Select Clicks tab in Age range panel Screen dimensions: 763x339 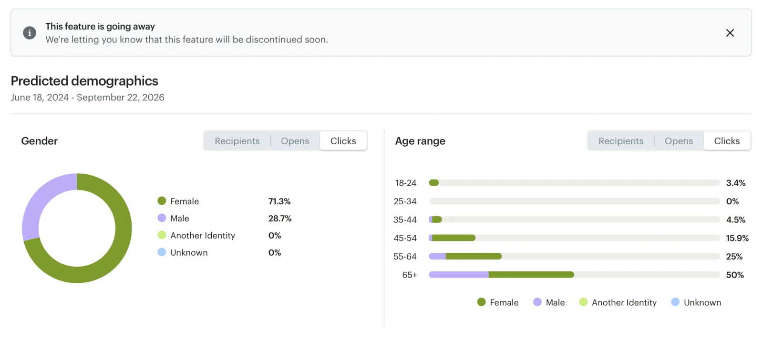727,141
